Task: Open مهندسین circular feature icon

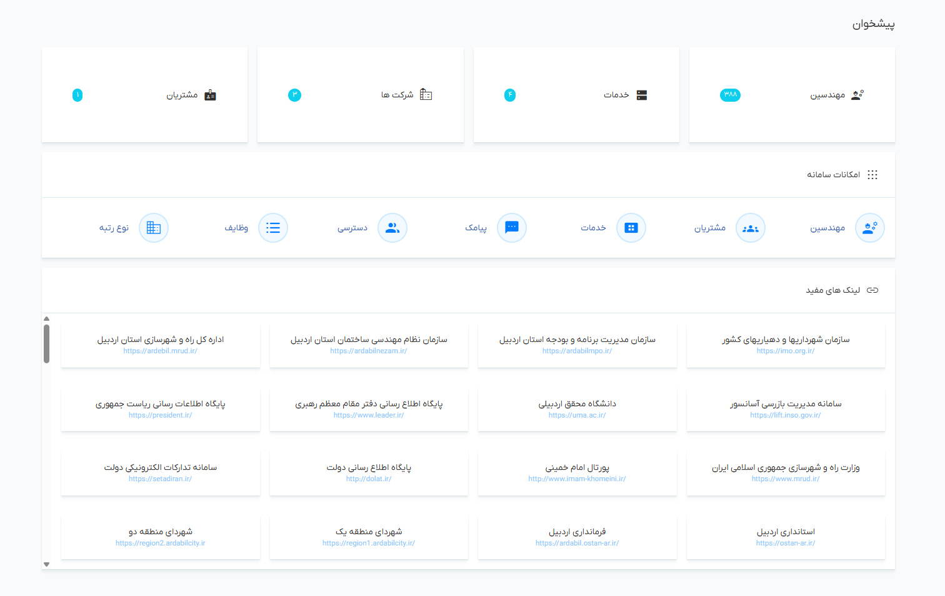Action: click(869, 228)
